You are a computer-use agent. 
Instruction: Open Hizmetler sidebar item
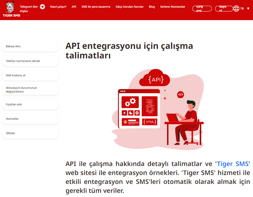click(x=30, y=119)
